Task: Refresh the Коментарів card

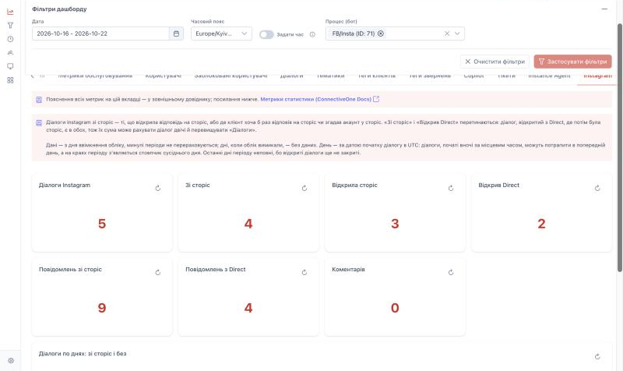Action: tap(451, 272)
